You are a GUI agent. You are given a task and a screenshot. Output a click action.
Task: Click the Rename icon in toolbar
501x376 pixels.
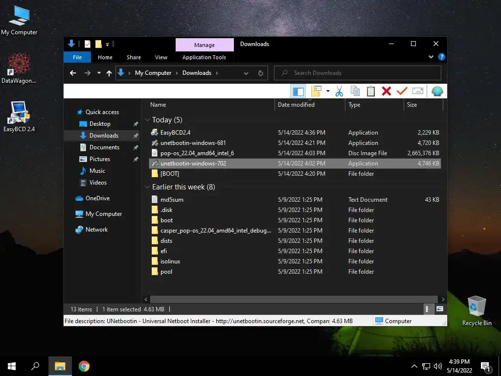(x=418, y=91)
